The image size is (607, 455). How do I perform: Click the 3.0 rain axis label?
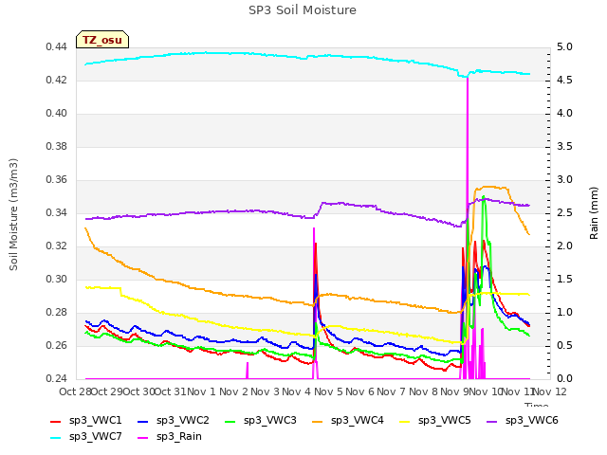point(564,180)
